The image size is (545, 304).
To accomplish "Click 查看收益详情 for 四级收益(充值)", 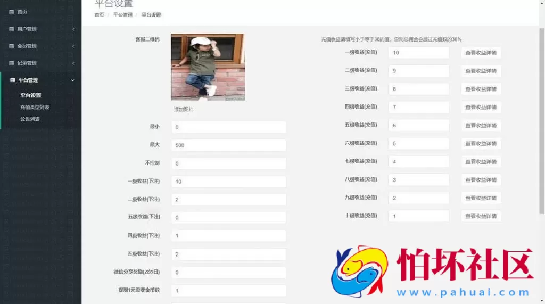I will click(x=481, y=107).
